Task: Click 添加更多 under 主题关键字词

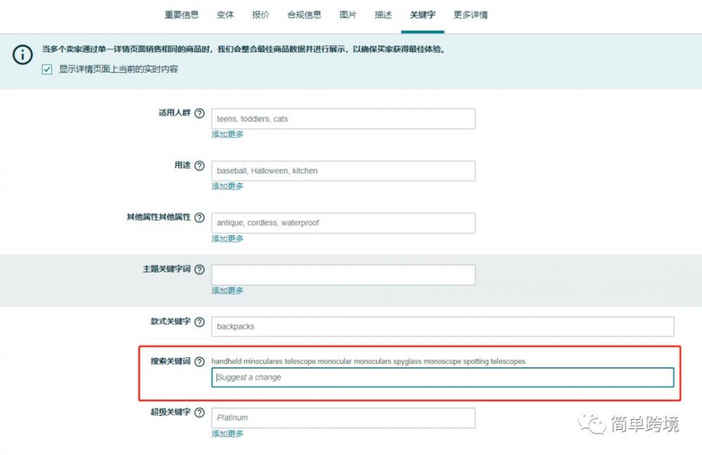Action: point(227,291)
